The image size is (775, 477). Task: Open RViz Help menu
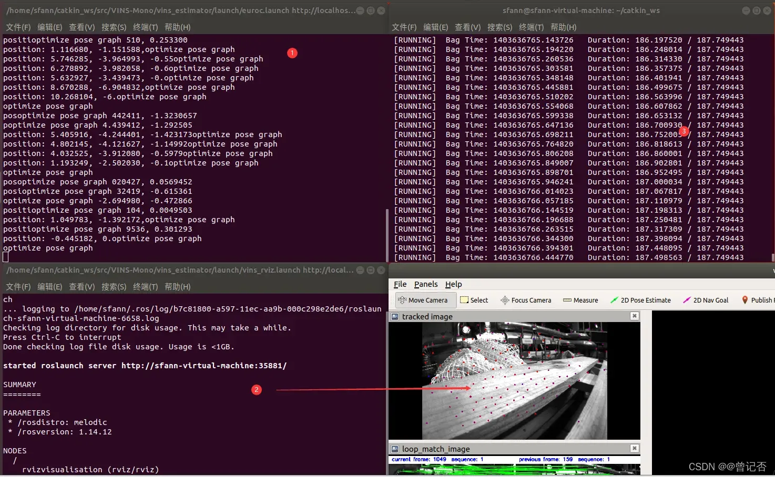pyautogui.click(x=453, y=284)
